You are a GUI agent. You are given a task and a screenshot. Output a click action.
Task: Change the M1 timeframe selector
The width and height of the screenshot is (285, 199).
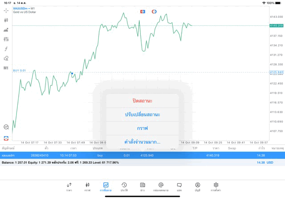coord(6,68)
